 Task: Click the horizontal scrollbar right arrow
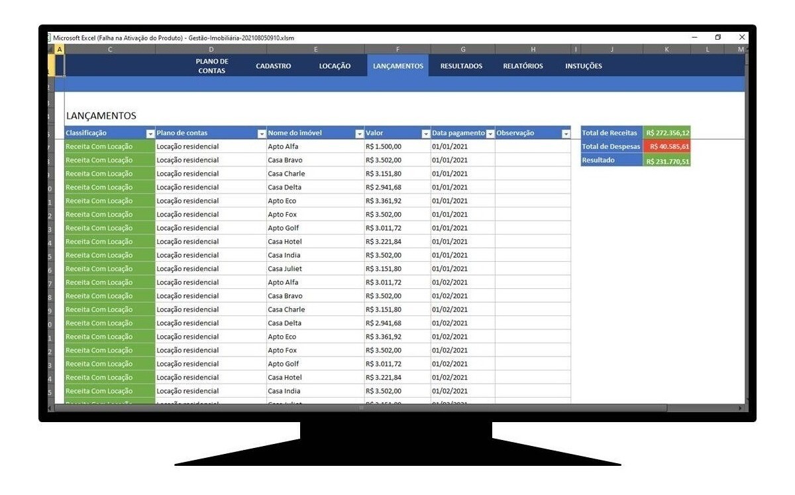tap(740, 408)
